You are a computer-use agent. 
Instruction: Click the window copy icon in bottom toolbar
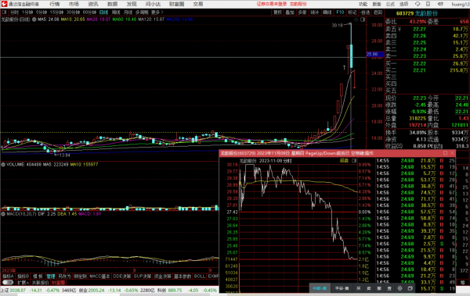click(410, 288)
